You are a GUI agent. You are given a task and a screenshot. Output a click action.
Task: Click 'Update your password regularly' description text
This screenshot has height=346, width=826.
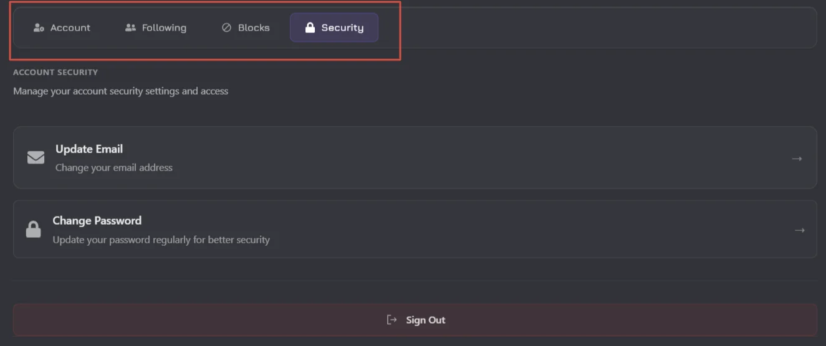(161, 240)
